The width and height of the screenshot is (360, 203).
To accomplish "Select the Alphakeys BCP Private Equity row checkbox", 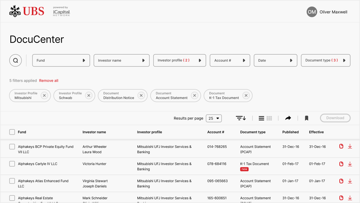I will tap(12, 147).
